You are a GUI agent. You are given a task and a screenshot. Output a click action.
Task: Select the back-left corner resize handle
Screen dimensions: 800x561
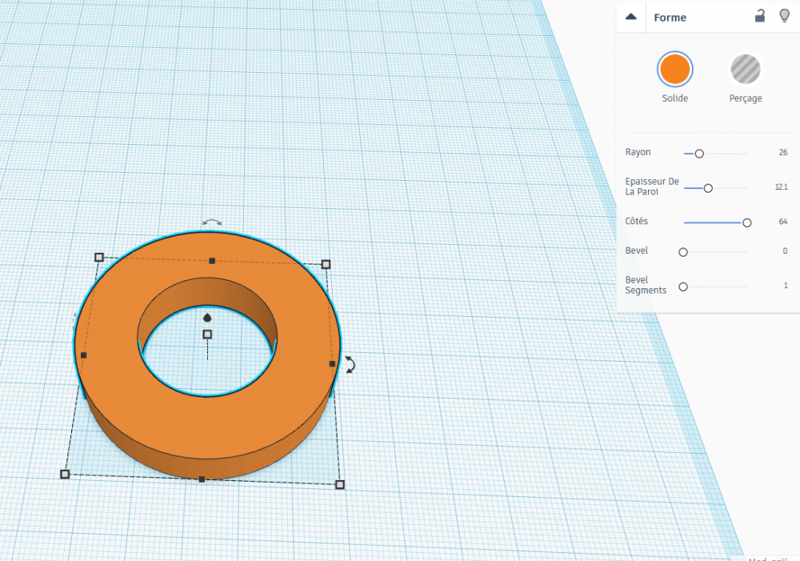point(99,257)
